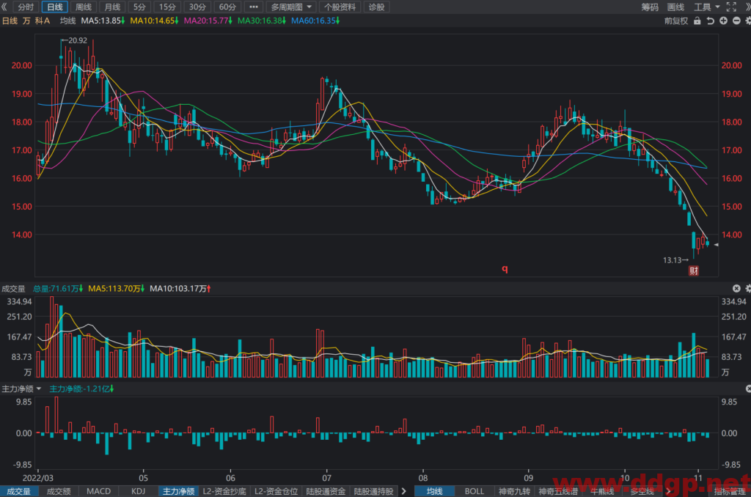This screenshot has height=497, width=751.
Task: Open more periods ellipsis button
Action: coord(253,7)
